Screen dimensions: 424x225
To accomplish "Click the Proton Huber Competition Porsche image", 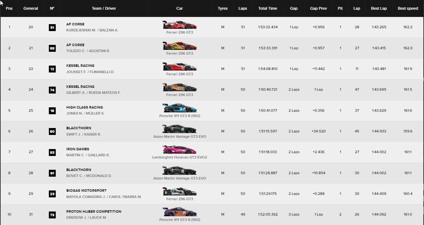I will coord(180,212).
